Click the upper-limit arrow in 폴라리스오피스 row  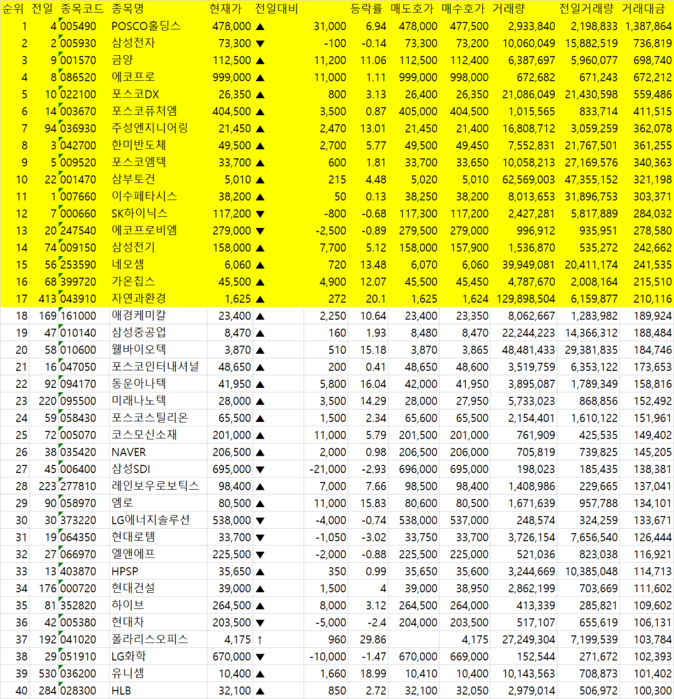coord(260,640)
